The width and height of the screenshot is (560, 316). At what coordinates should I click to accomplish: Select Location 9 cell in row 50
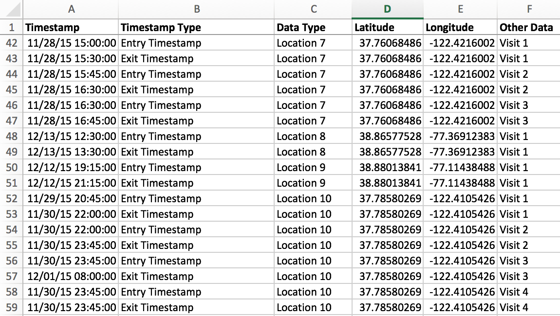click(x=313, y=167)
